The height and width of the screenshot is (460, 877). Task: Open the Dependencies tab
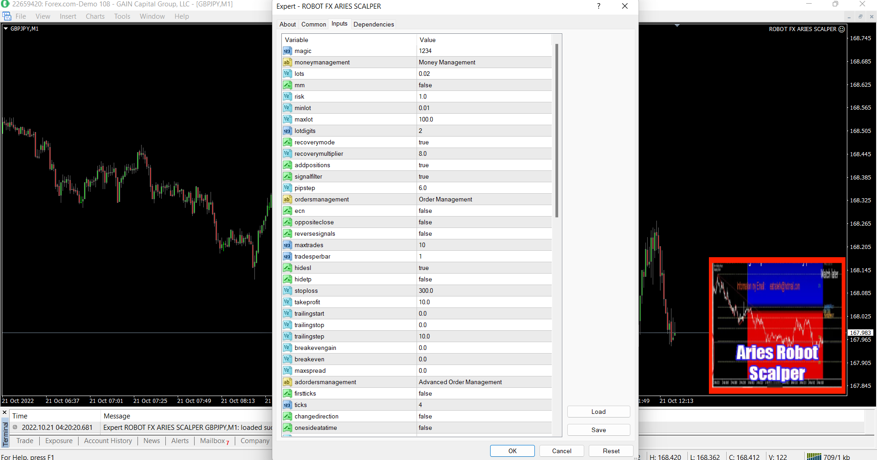(373, 24)
